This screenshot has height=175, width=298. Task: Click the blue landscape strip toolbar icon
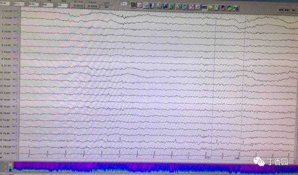[204, 7]
